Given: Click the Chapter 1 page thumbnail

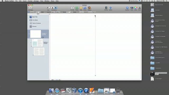Looking at the screenshot, I should click(36, 34).
